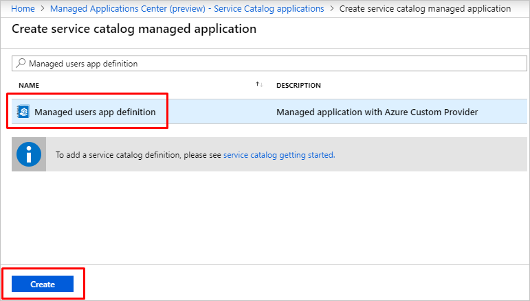Click the Azure Custom Provider description cell
Screen dimensions: 530x301
[377, 112]
